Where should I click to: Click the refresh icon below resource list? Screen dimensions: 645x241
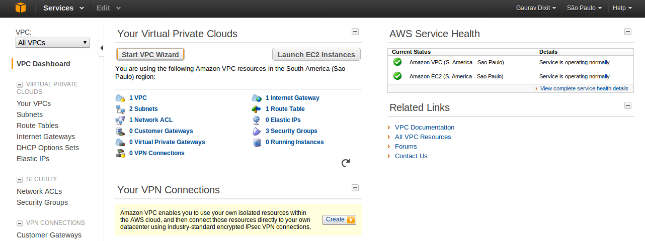[x=346, y=163]
